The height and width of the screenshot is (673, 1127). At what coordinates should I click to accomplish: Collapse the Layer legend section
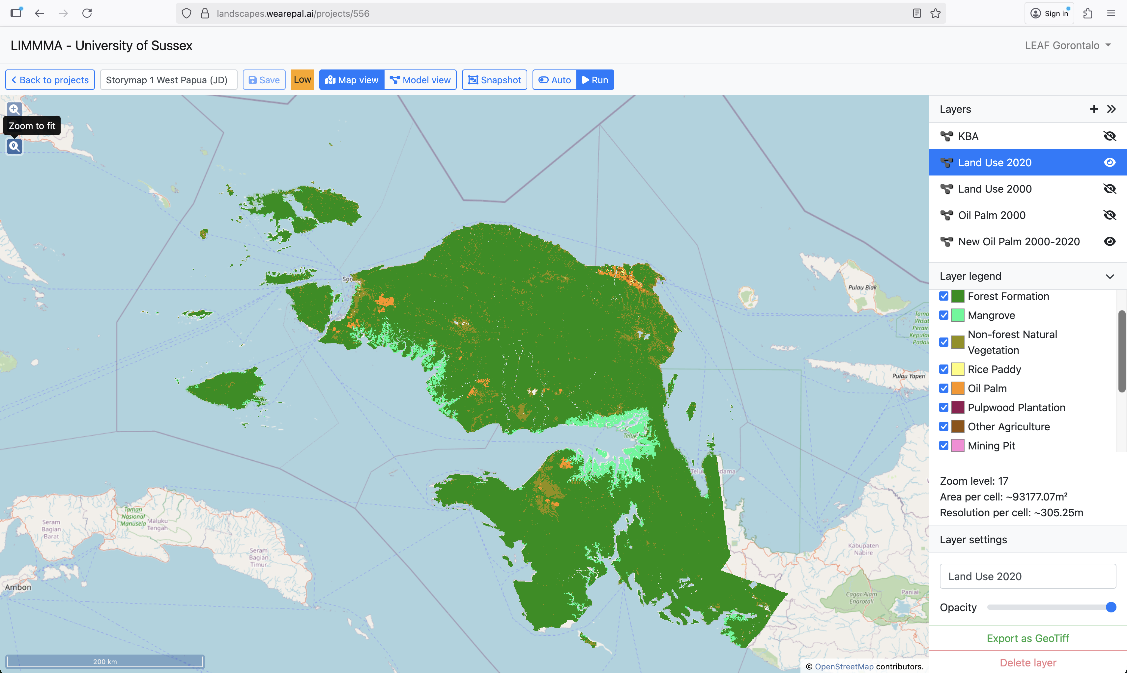pos(1109,276)
